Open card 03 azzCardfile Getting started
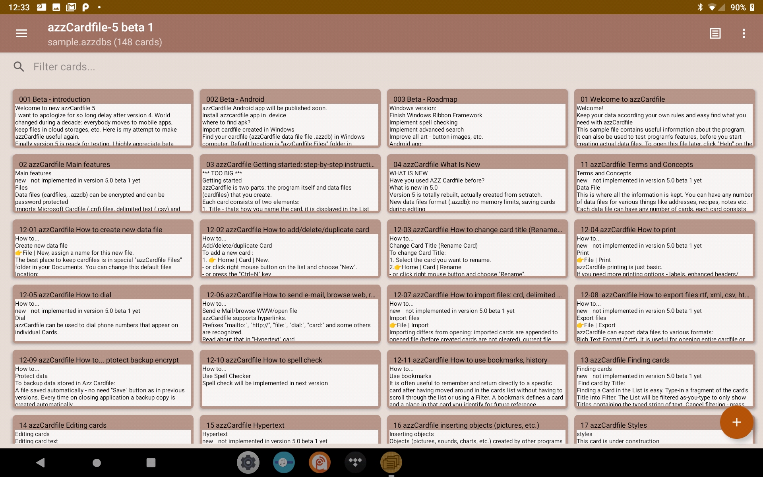Image resolution: width=763 pixels, height=477 pixels. [290, 183]
